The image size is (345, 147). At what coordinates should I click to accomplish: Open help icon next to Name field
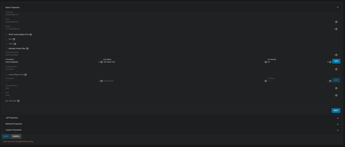pos(336,22)
